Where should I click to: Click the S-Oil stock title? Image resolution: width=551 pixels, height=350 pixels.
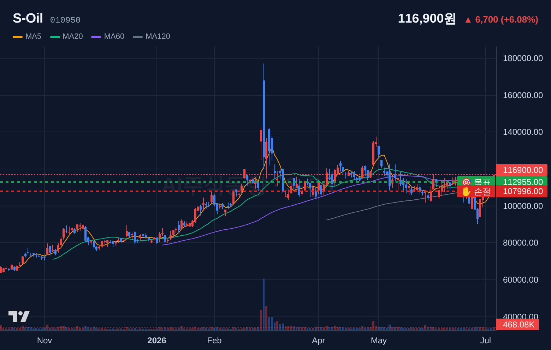coord(28,18)
